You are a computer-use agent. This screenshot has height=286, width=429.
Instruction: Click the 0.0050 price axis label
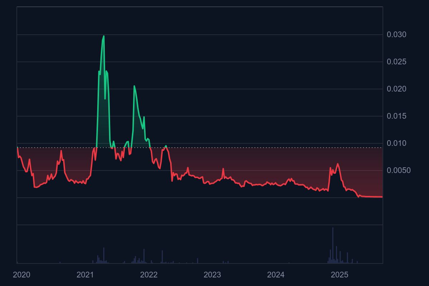point(399,171)
